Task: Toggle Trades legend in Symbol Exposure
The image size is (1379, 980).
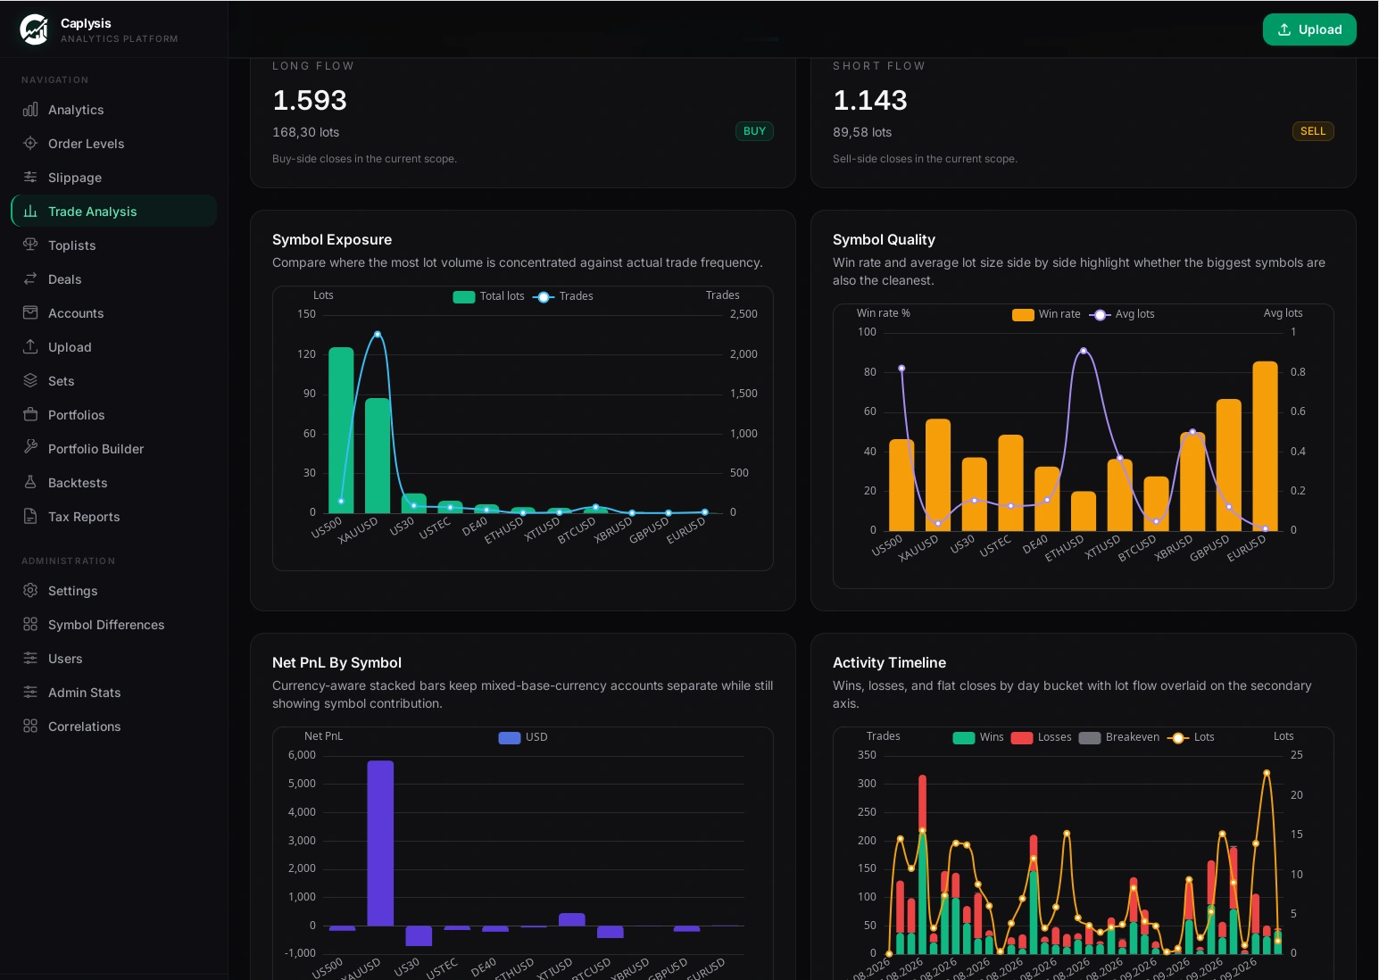Action: [x=563, y=296]
